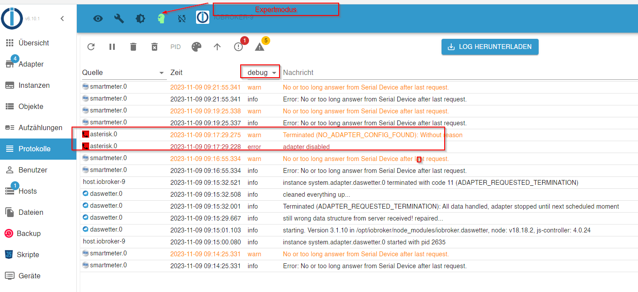638x292 pixels.
Task: Show errors via red-badged icon
Action: (238, 47)
